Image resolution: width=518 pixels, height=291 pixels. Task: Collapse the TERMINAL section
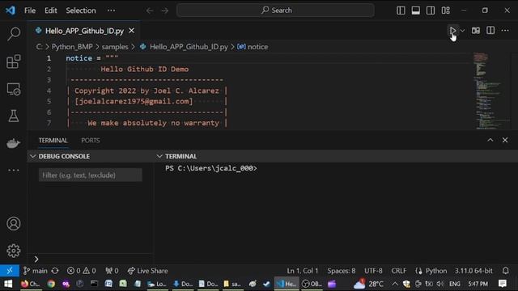pyautogui.click(x=159, y=156)
